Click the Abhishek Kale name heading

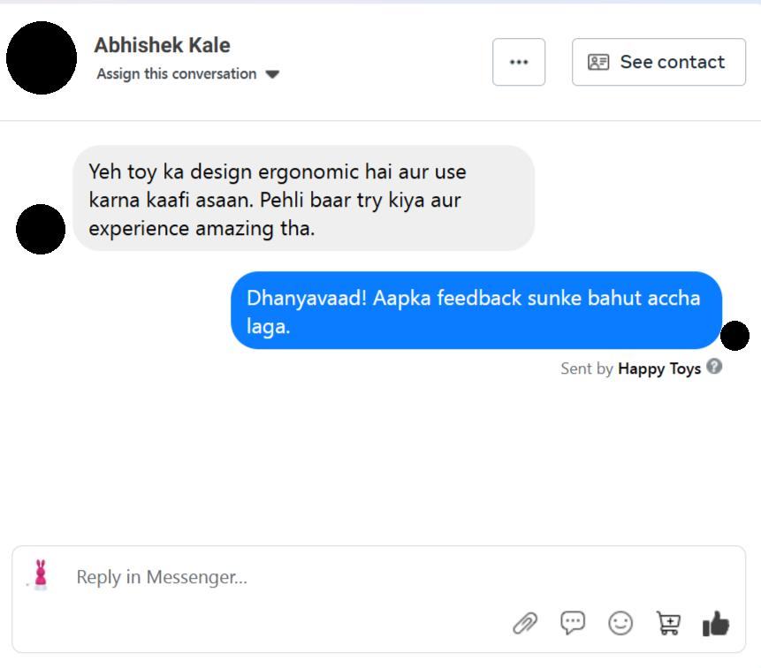tap(163, 45)
